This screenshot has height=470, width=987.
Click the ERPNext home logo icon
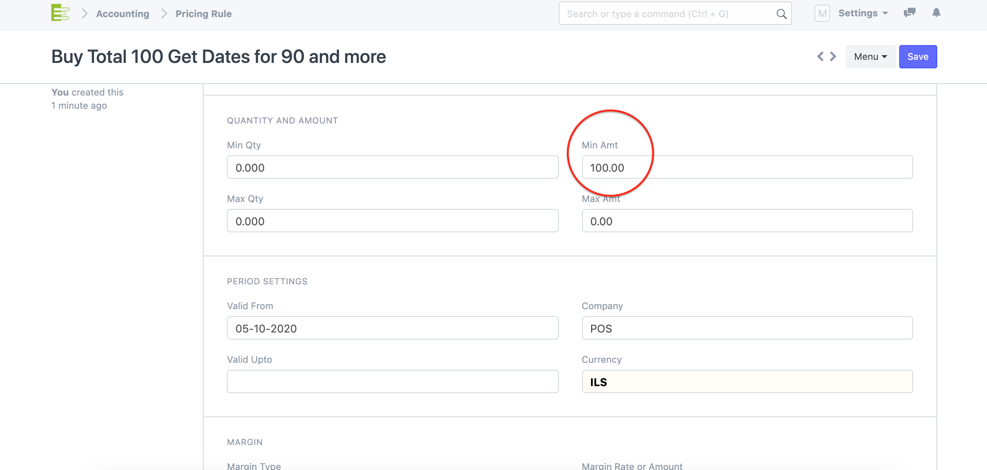click(60, 13)
